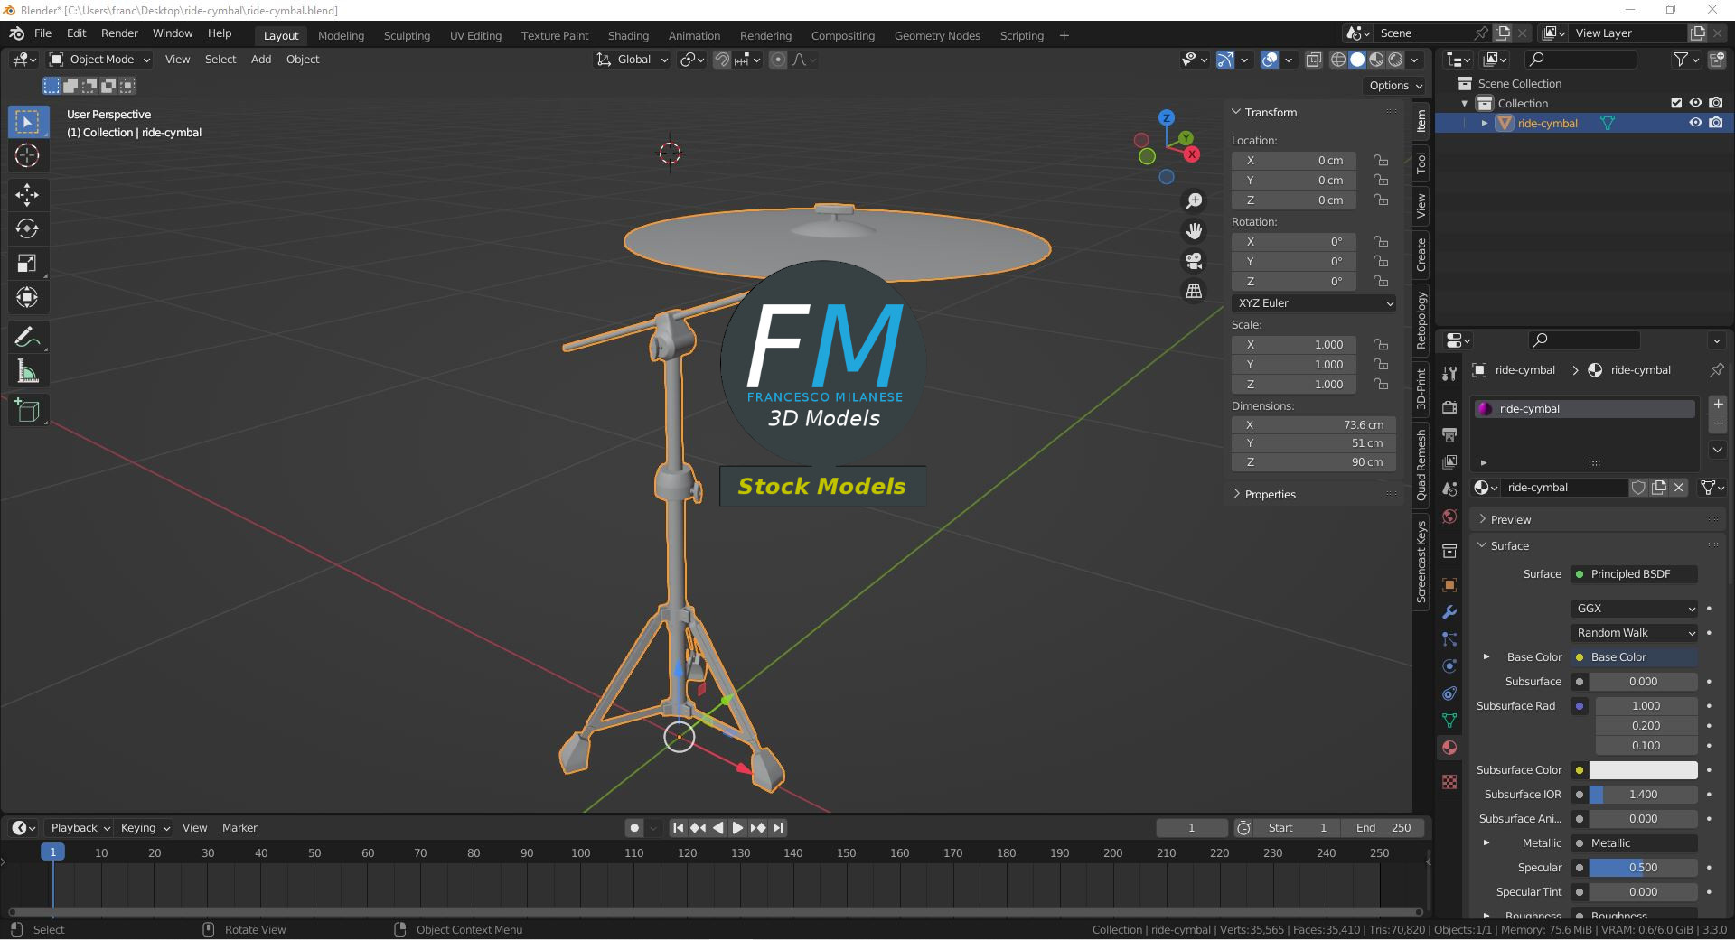Jump to last frame
Image resolution: width=1735 pixels, height=940 pixels.
click(778, 828)
